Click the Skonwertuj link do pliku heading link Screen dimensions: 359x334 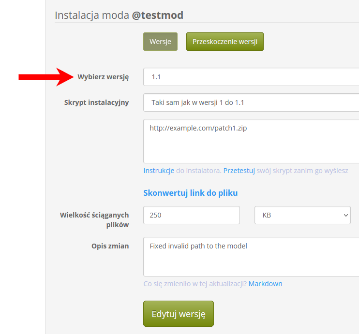(191, 193)
